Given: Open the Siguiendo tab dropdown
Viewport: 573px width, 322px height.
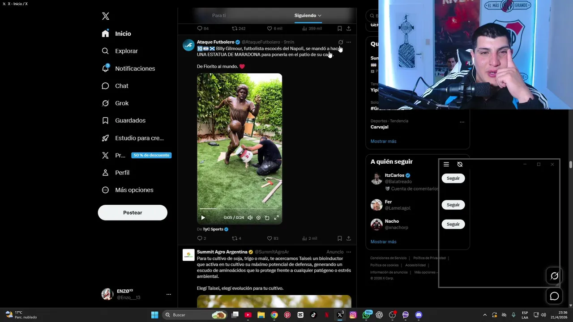Looking at the screenshot, I should coord(308,15).
